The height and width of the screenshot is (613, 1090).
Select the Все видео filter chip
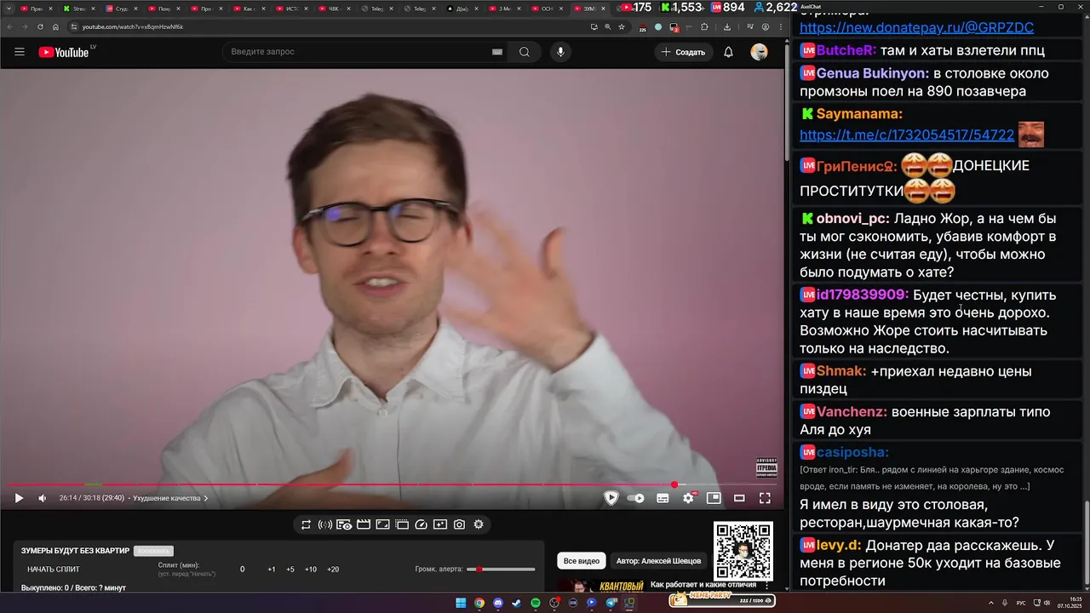582,561
